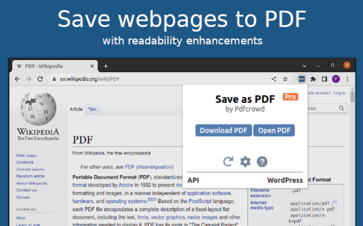Select the PDF - Wikipedia browser tab
This screenshot has height=226, width=363.
tap(55, 66)
